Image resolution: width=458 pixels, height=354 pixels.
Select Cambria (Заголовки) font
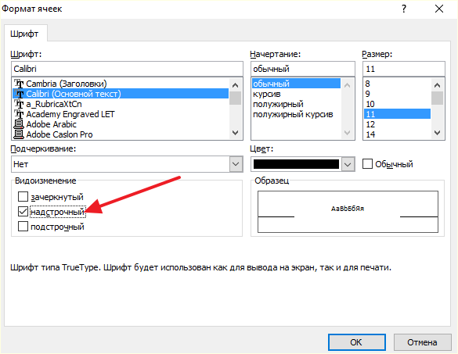coord(121,84)
